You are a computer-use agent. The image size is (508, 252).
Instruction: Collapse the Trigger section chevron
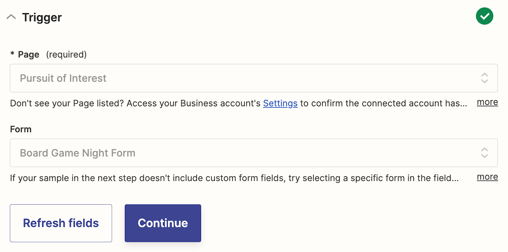pyautogui.click(x=11, y=17)
